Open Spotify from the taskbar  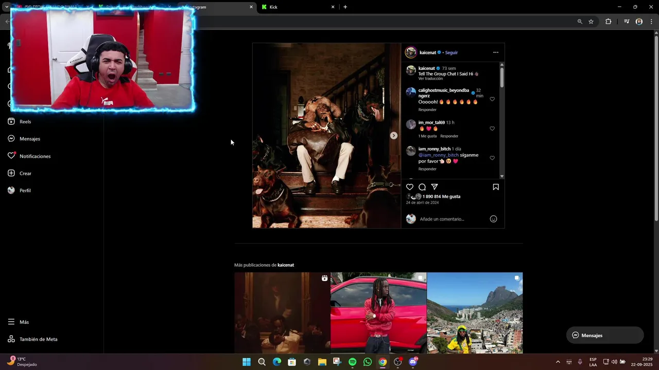pos(352,362)
